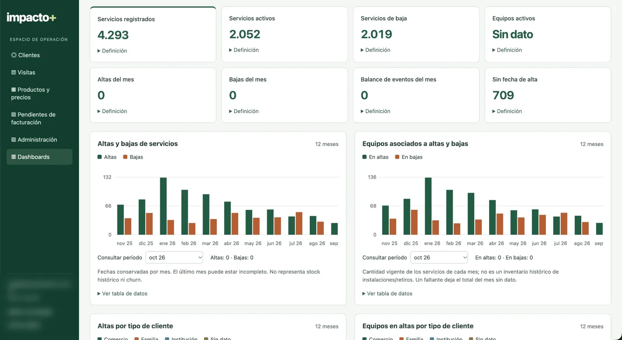Click 12 meses label in Equipos asociados chart
Screen dimensions: 622x340
[592, 144]
